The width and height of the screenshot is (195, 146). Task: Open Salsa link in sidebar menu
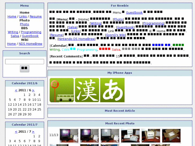click(15, 36)
